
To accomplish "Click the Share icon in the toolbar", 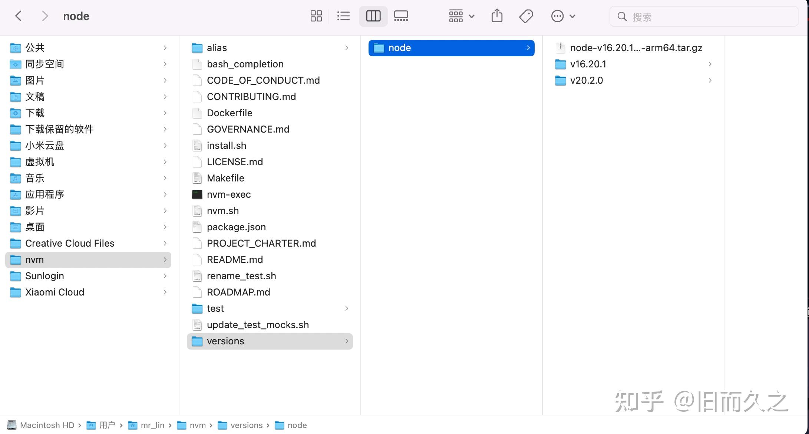I will click(497, 16).
